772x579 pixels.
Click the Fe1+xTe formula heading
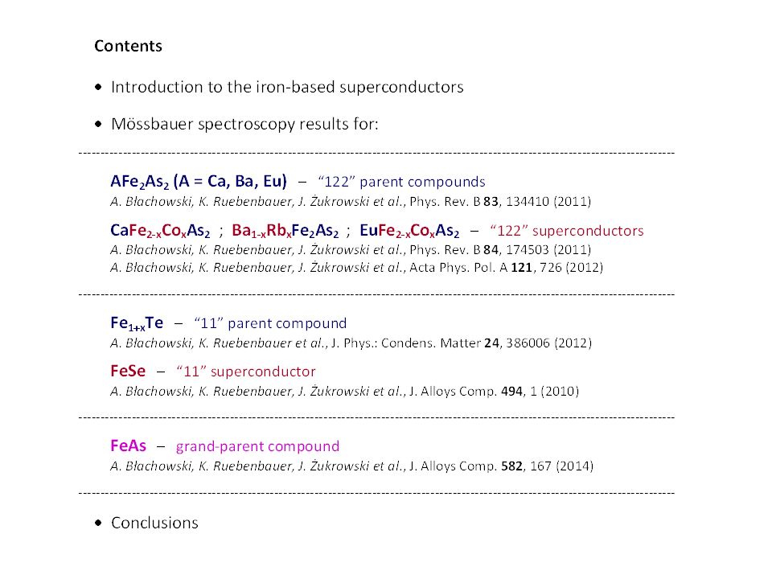point(137,323)
